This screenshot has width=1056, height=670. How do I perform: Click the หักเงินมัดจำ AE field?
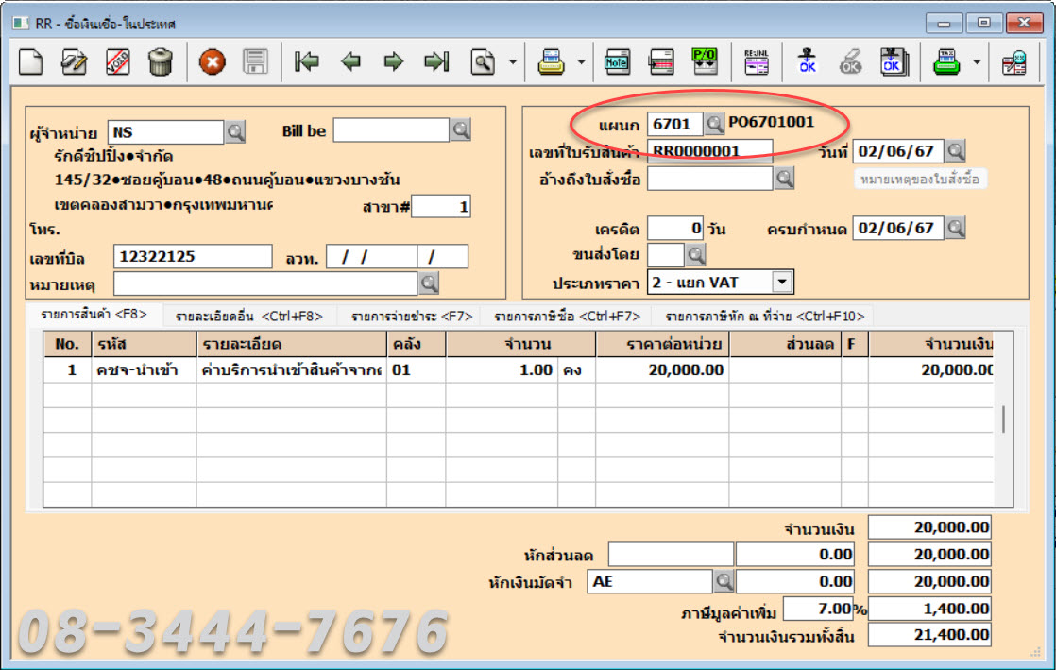point(649,581)
